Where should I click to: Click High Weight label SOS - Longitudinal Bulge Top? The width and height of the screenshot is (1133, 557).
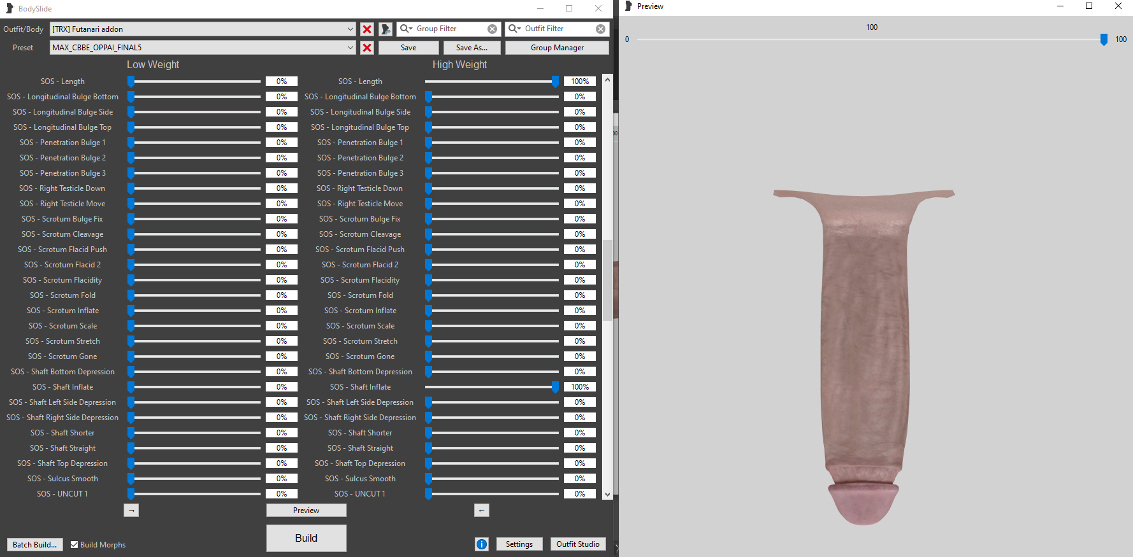coord(360,127)
